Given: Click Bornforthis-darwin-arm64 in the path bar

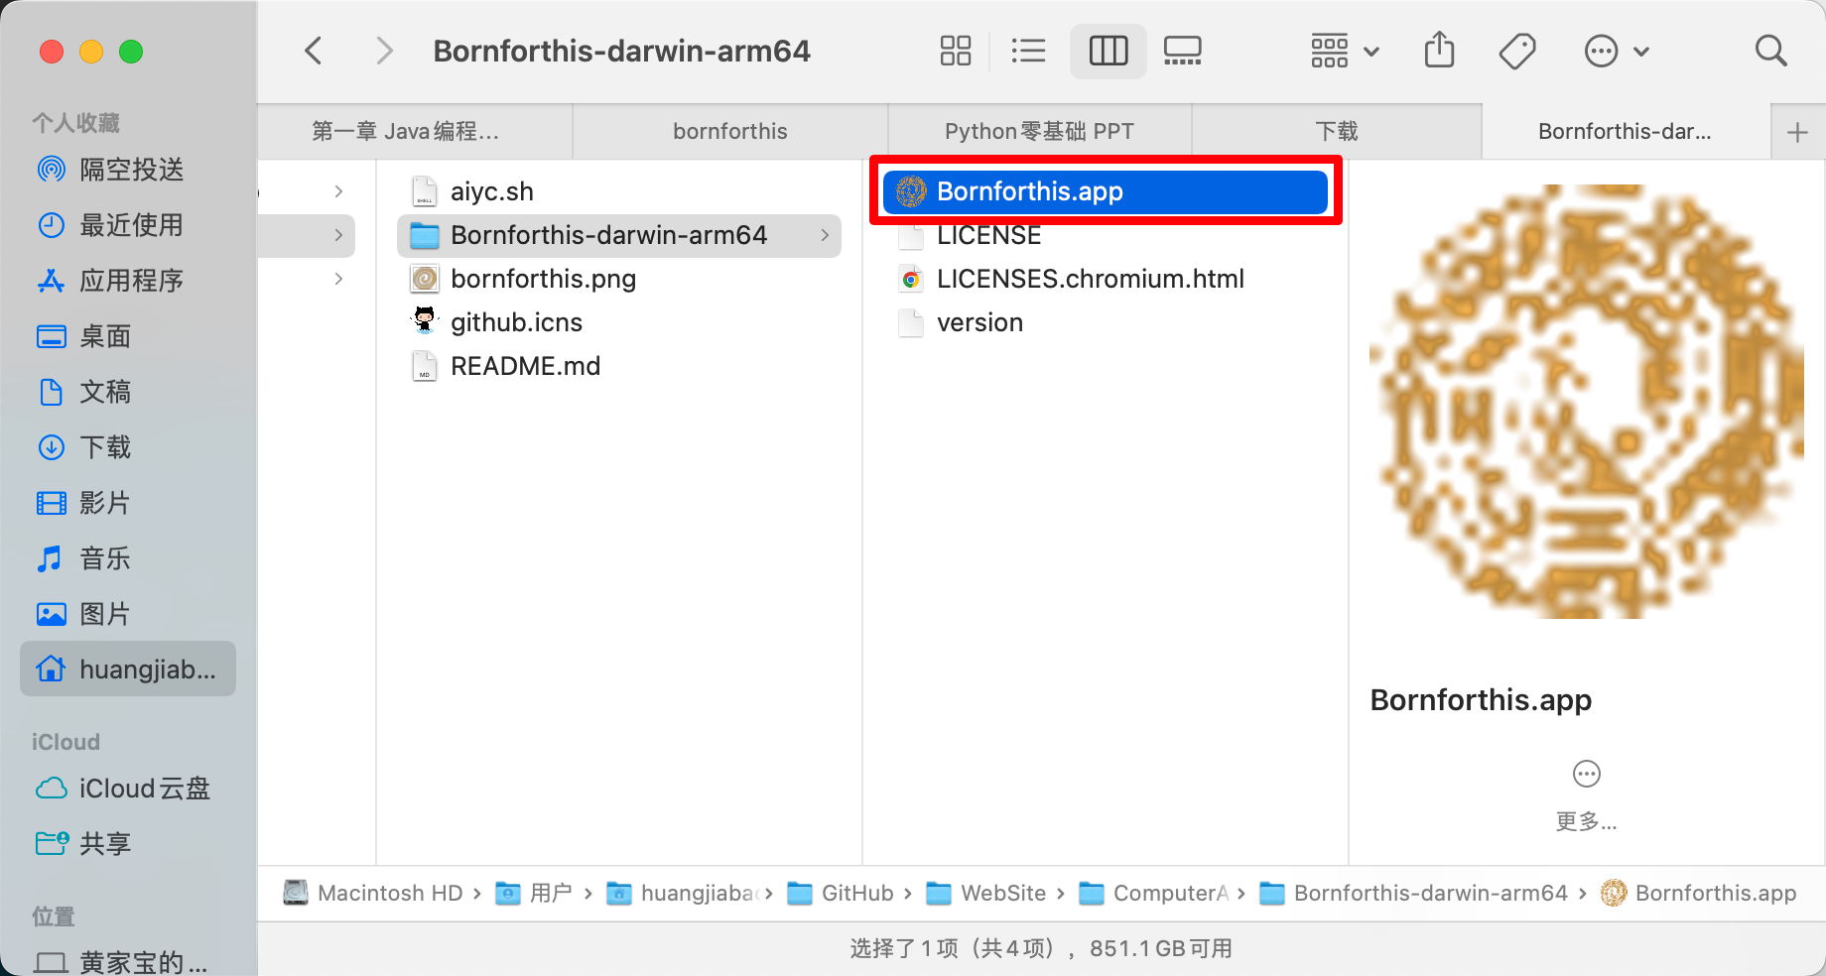Looking at the screenshot, I should [1413, 894].
